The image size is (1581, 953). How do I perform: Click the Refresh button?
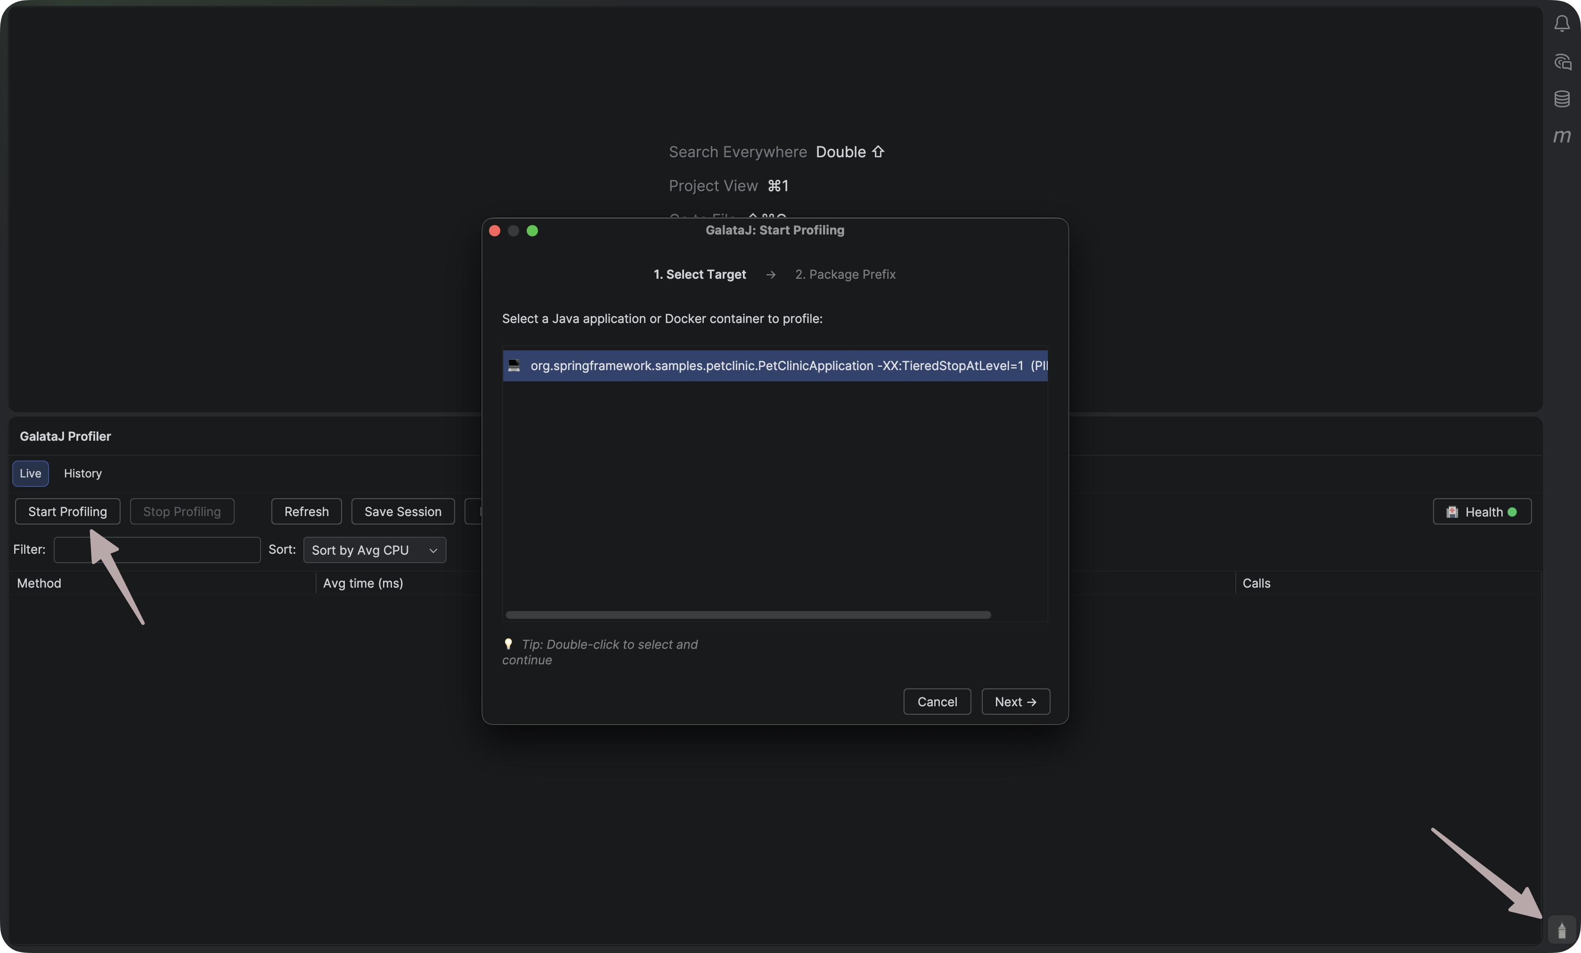[x=306, y=511]
